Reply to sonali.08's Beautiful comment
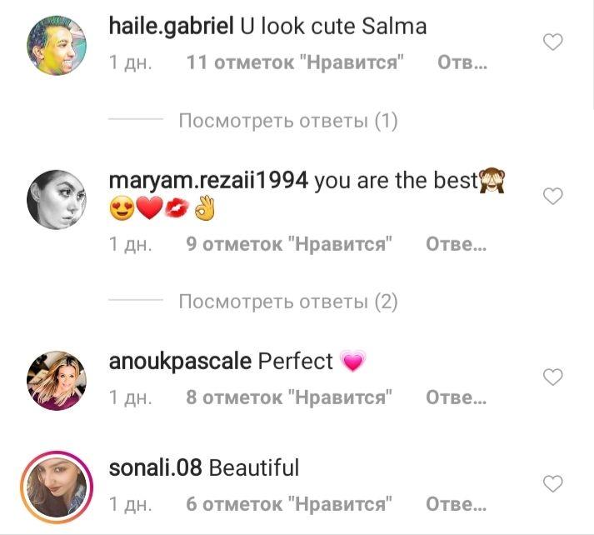The image size is (594, 535). (x=456, y=503)
